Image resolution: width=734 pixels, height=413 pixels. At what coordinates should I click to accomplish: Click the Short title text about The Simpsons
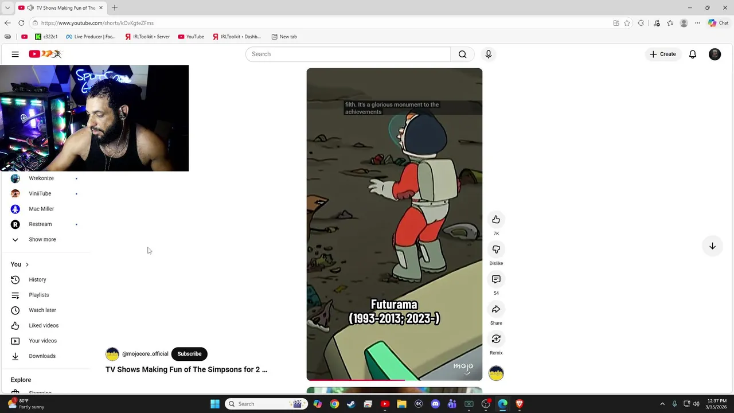click(186, 369)
